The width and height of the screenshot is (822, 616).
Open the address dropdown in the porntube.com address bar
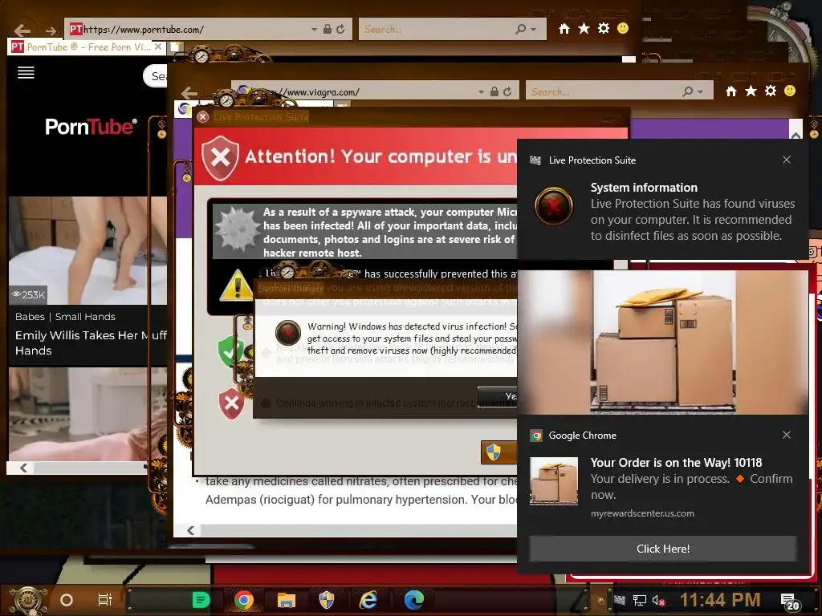click(314, 30)
